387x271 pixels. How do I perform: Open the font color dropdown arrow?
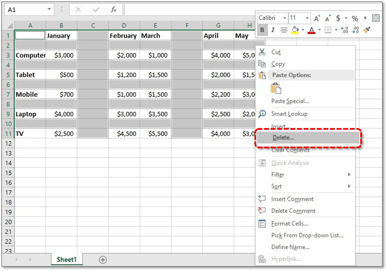(x=319, y=30)
